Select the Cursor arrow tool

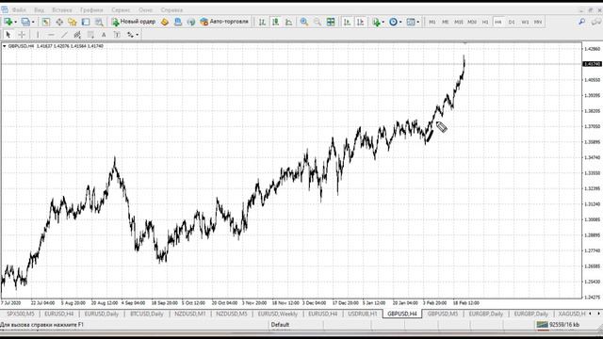pos(8,35)
